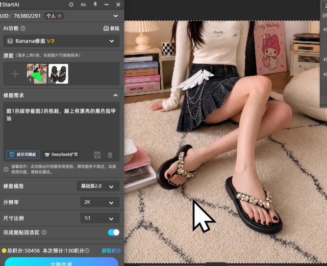Viewport: 327px width, 266px height.
Task: Select sandals image thumbnail 2
Action: click(x=58, y=74)
